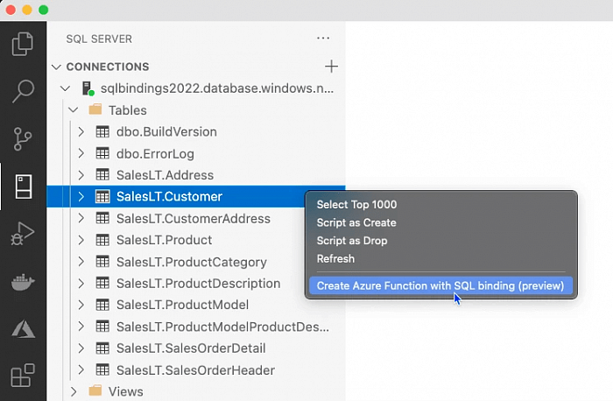Collapse the Tables folder
The image size is (613, 401).
[73, 110]
